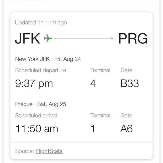
Task: Click the gray destination dot on route line
Action: [x=112, y=38]
